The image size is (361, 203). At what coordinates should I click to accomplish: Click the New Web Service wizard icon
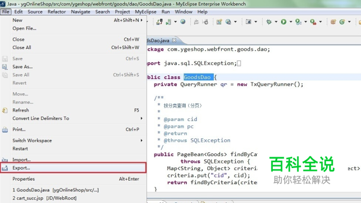pyautogui.click(x=219, y=22)
